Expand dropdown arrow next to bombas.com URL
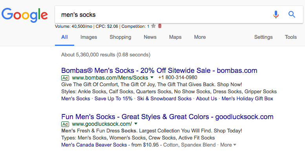305x154 pixels. click(152, 78)
